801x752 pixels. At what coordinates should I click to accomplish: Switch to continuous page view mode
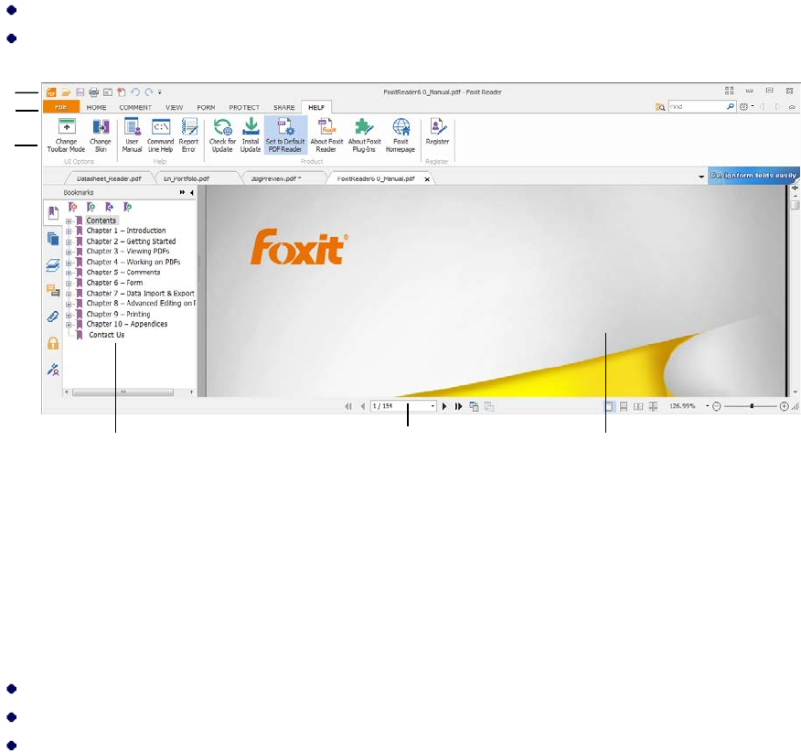[624, 406]
